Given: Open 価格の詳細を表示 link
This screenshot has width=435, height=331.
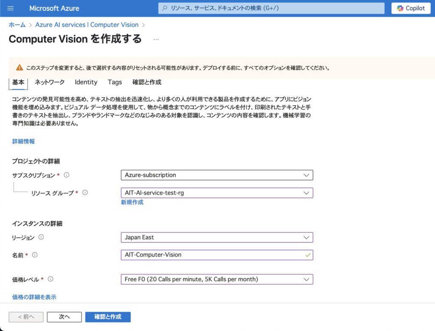Looking at the screenshot, I should 34,297.
